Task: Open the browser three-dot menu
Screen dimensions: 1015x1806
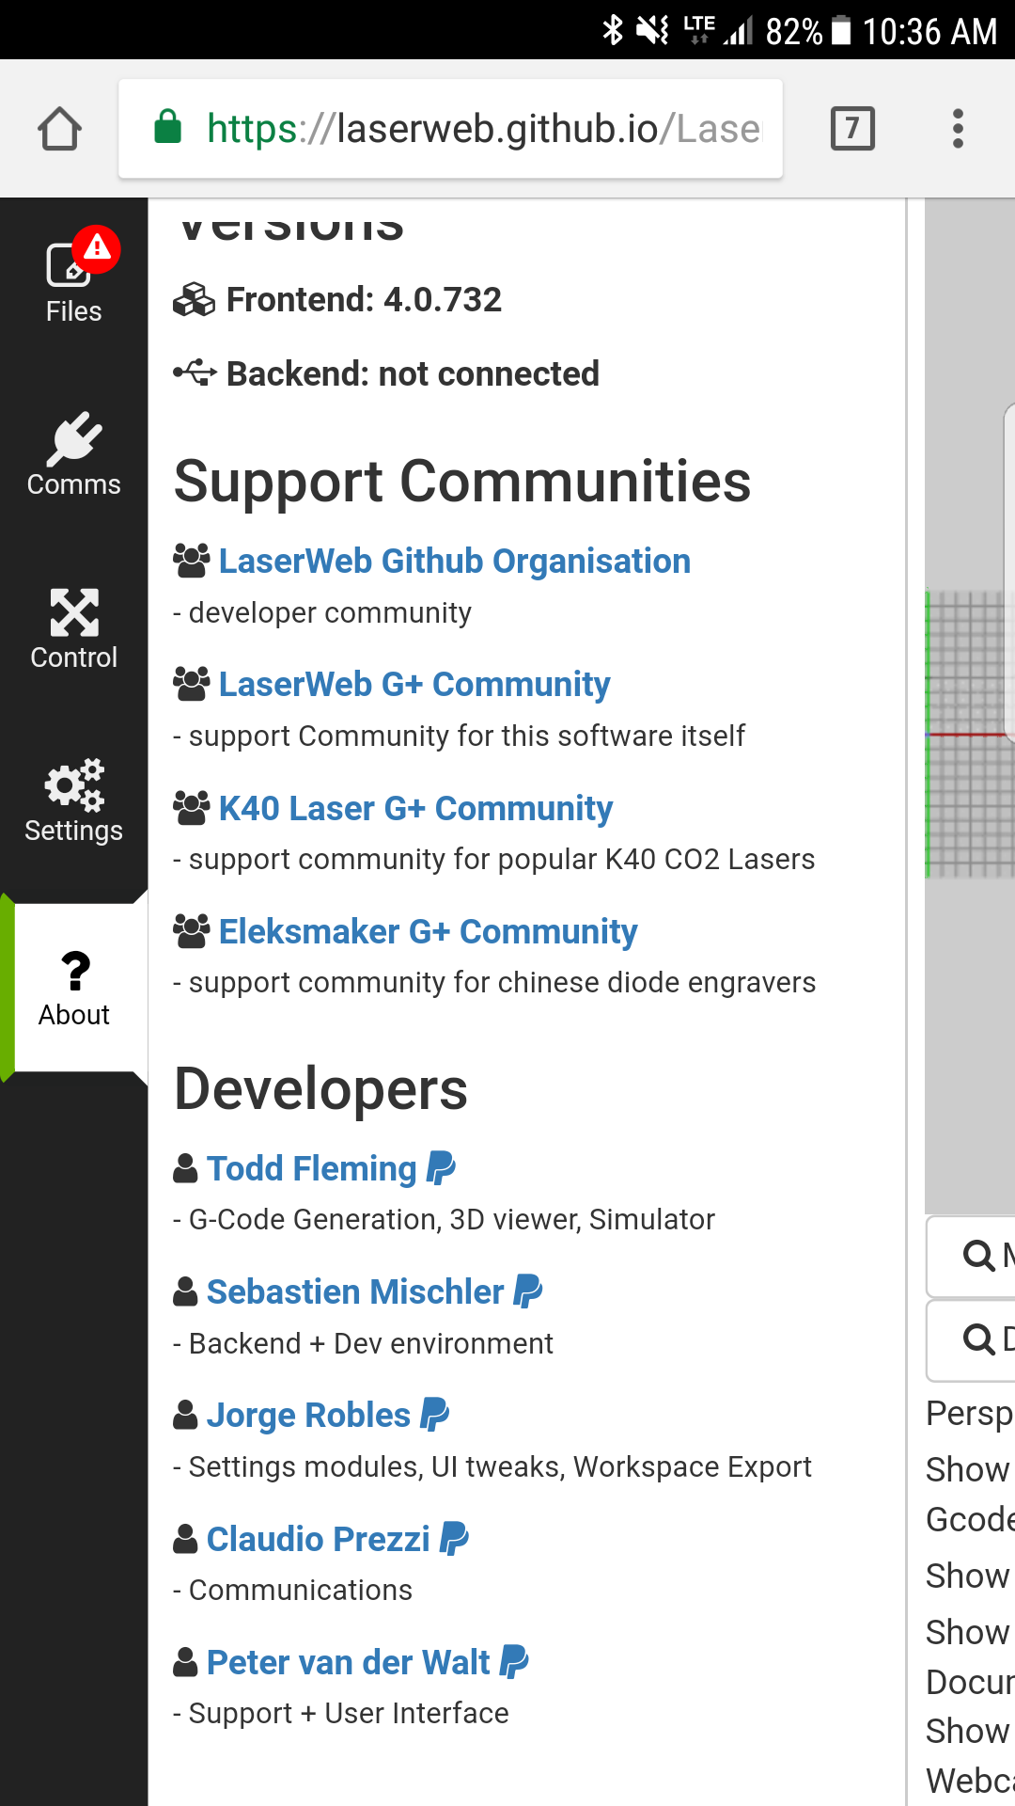Action: point(958,128)
